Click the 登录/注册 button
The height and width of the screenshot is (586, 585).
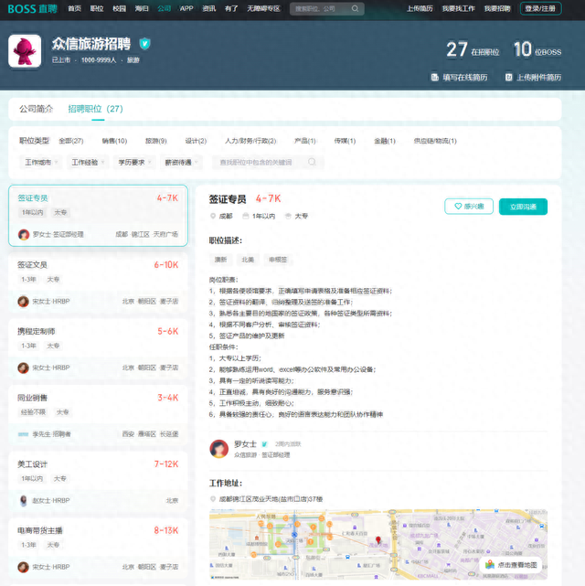click(x=540, y=8)
